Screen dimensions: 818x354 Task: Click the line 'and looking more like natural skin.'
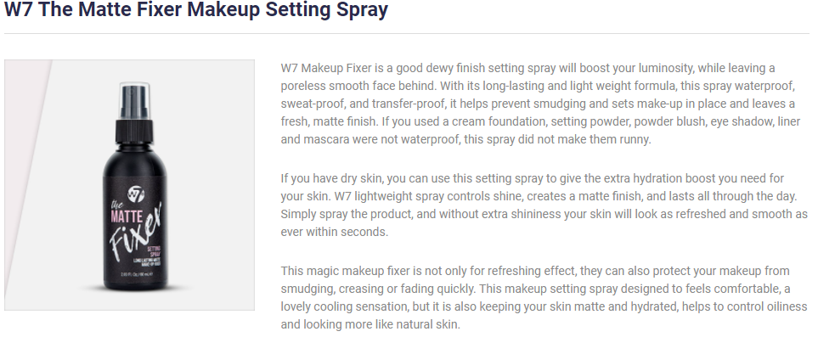370,325
